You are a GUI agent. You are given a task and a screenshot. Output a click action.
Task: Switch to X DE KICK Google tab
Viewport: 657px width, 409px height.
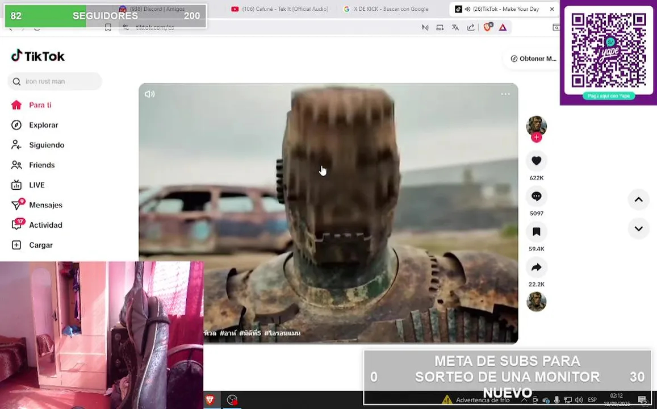click(x=386, y=9)
